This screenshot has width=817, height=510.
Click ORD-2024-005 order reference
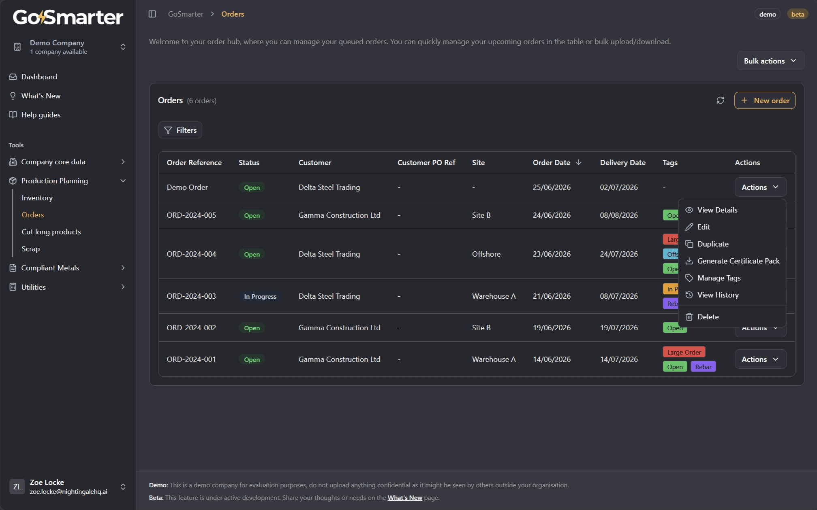pos(191,215)
